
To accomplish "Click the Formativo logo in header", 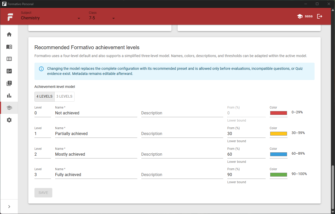I will 10,17.
